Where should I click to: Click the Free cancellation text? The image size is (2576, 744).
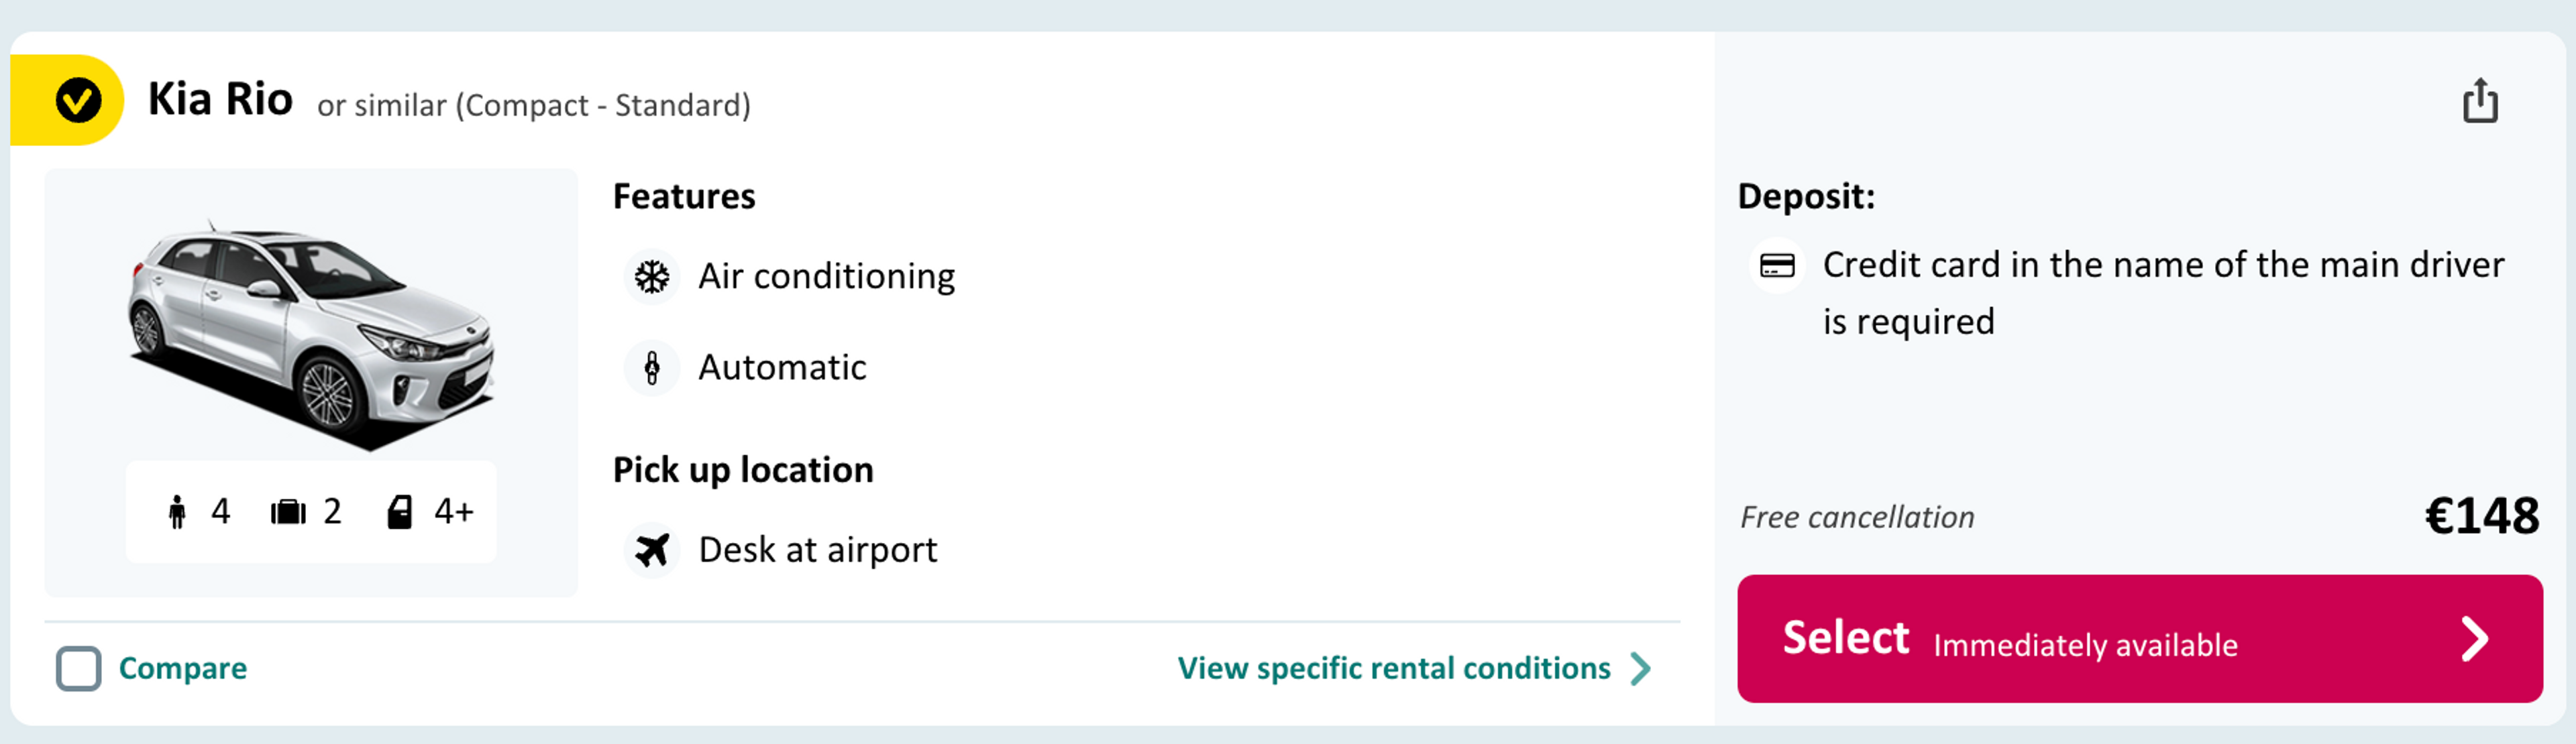tap(1857, 517)
